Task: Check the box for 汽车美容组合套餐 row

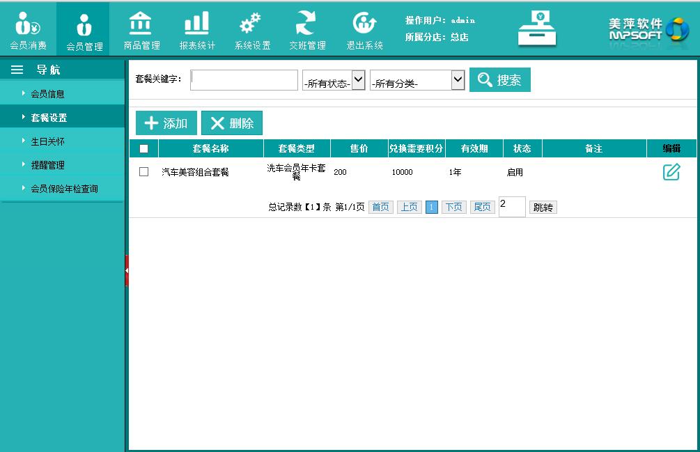Action: [144, 172]
